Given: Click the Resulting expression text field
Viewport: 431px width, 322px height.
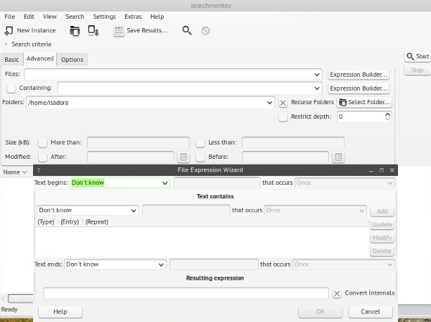Looking at the screenshot, I should click(x=186, y=293).
